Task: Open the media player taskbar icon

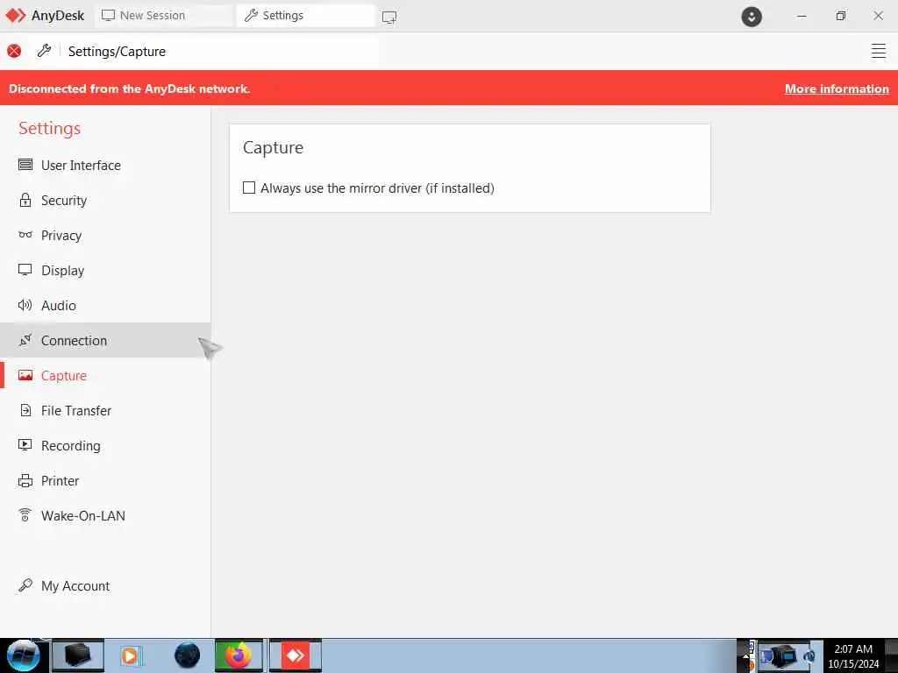Action: coord(130,655)
